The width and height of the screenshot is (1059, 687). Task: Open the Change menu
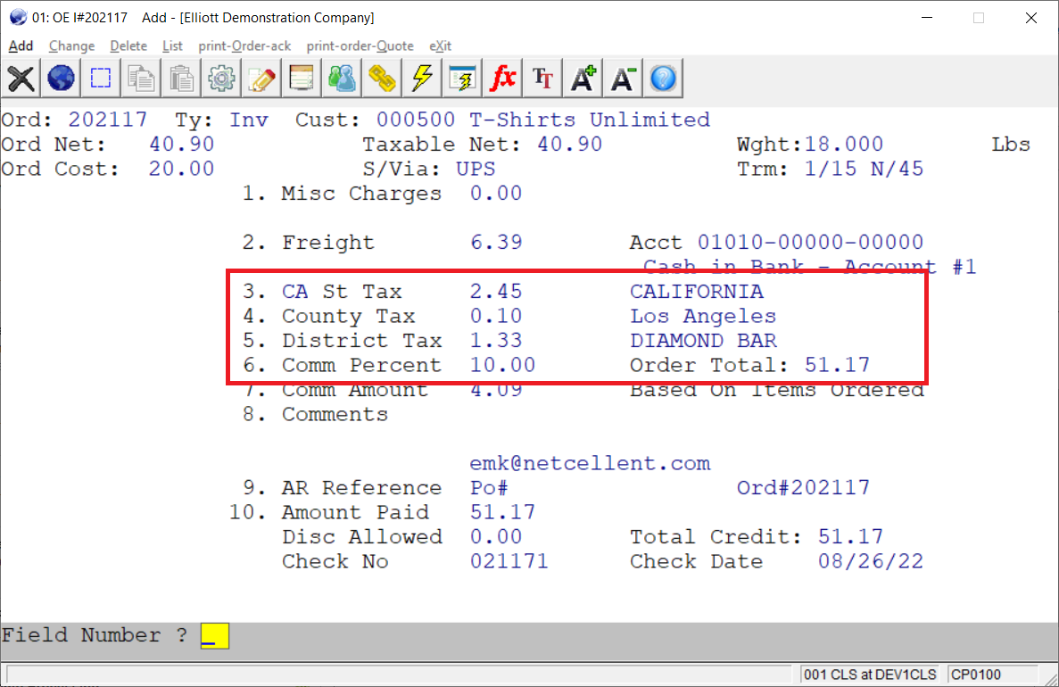[x=71, y=46]
